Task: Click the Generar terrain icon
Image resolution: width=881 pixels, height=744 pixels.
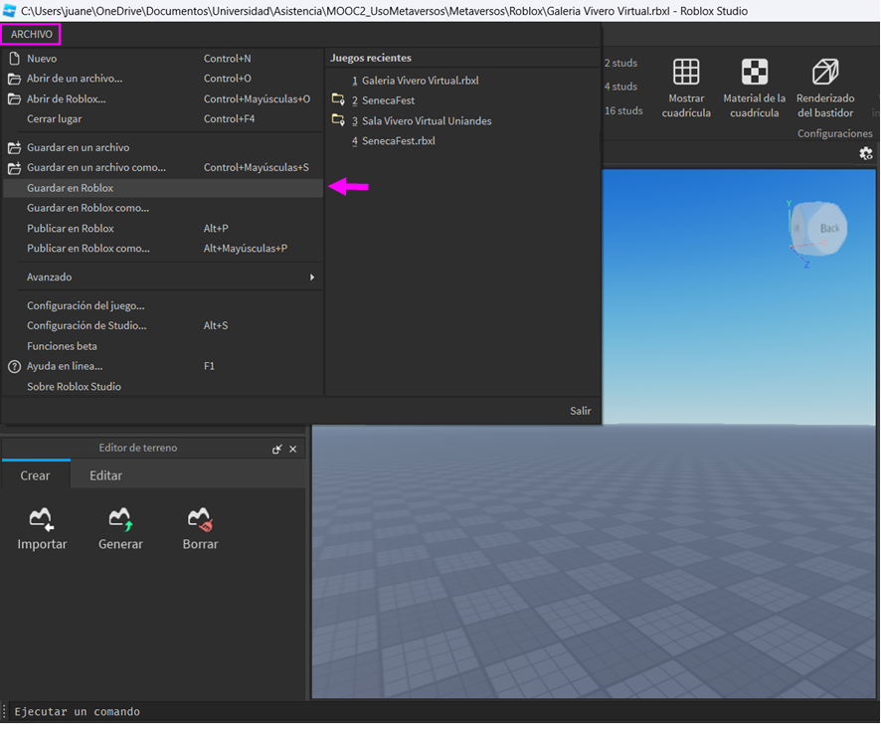Action: click(x=120, y=519)
